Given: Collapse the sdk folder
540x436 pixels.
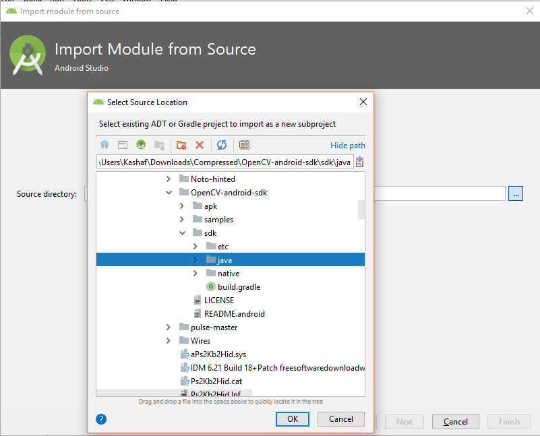Looking at the screenshot, I should coord(182,233).
